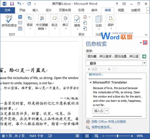
Task: Switch to the 插入 tab
Action: (x=35, y=10)
